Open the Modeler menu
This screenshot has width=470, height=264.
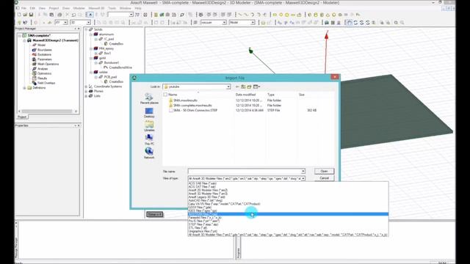pyautogui.click(x=79, y=8)
